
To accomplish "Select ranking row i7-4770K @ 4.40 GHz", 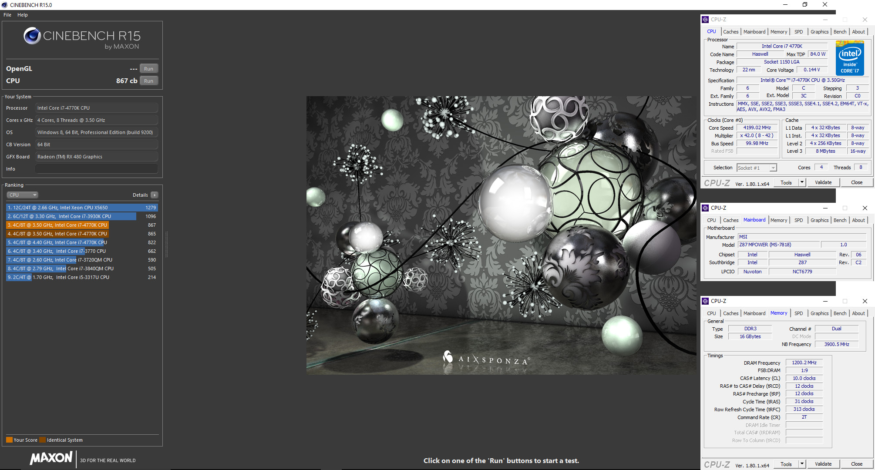I will (x=82, y=242).
